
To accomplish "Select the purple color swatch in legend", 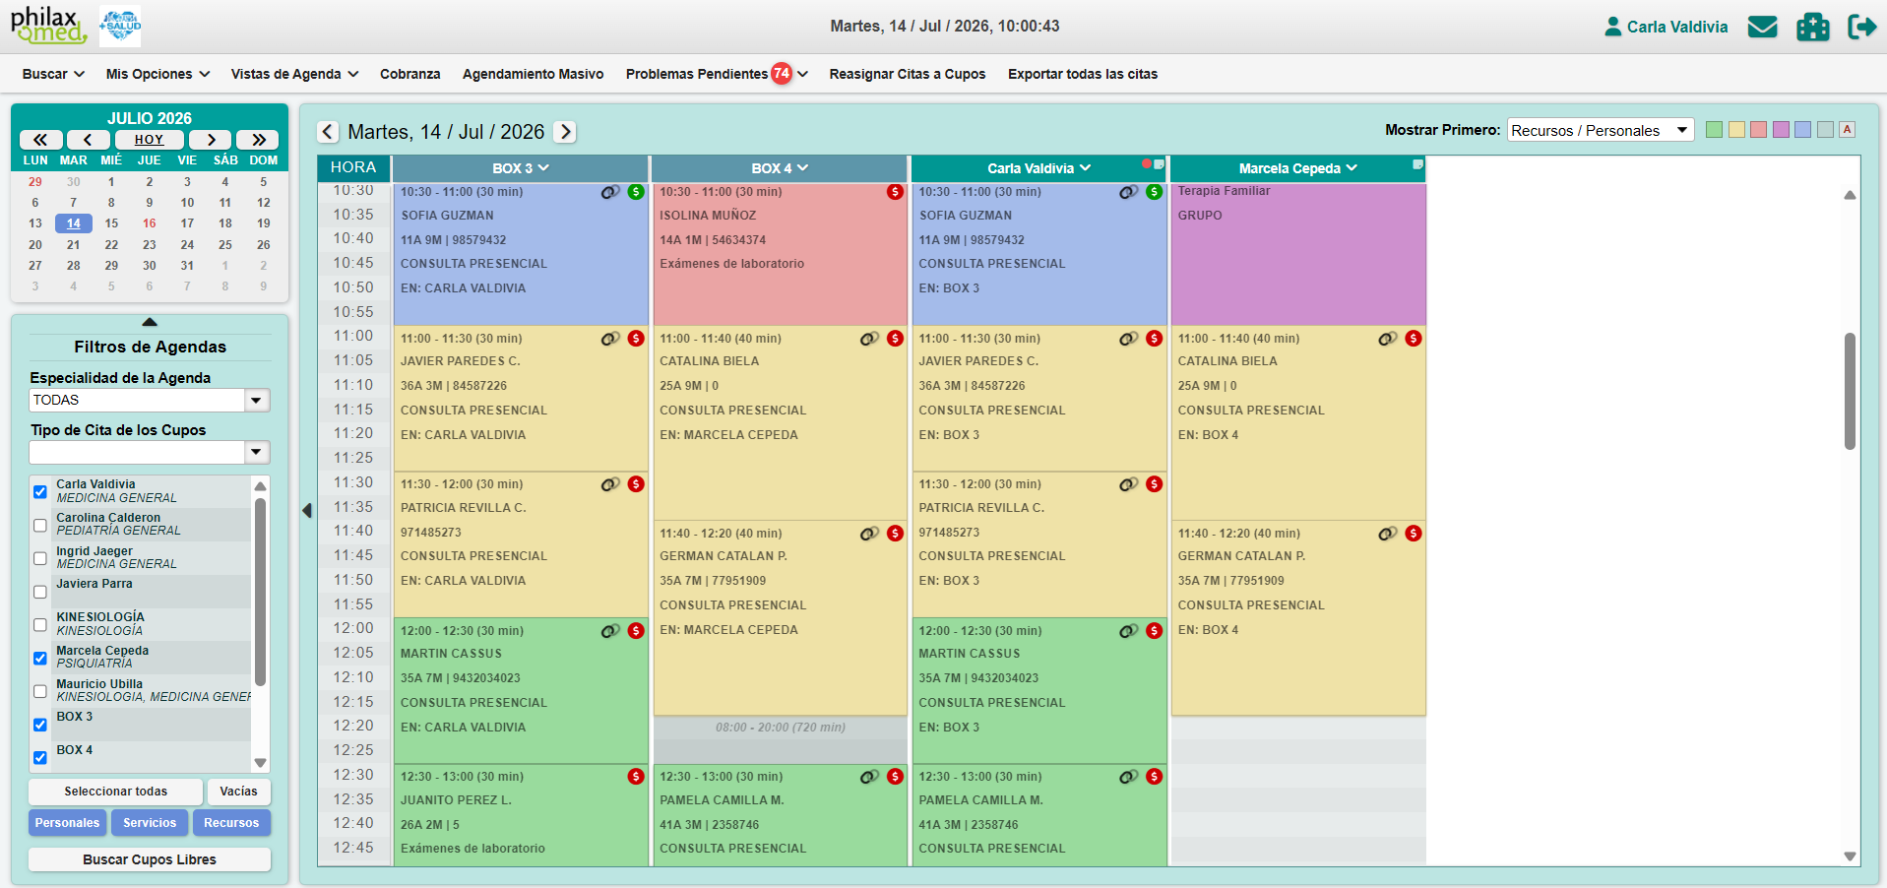I will pos(1781,130).
